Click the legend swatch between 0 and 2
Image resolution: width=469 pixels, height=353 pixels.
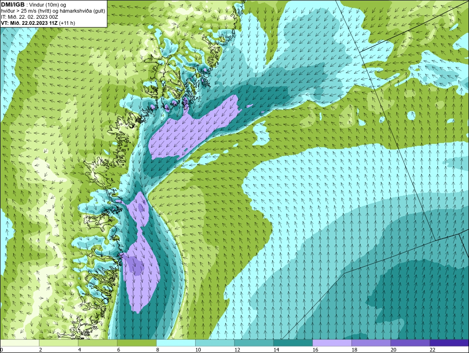click(19, 343)
